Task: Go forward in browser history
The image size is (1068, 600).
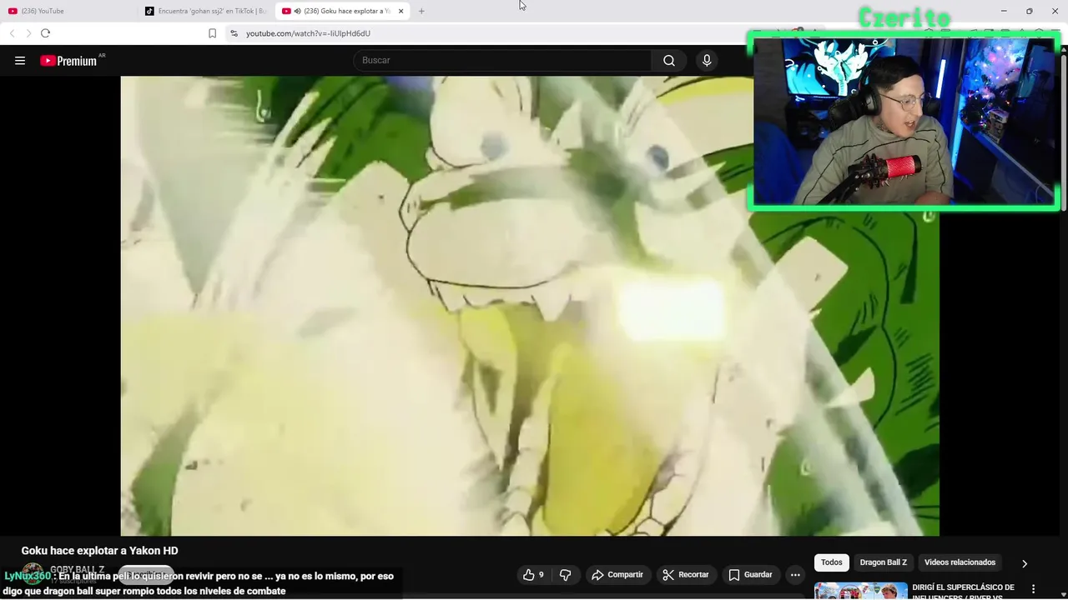Action: (x=28, y=33)
